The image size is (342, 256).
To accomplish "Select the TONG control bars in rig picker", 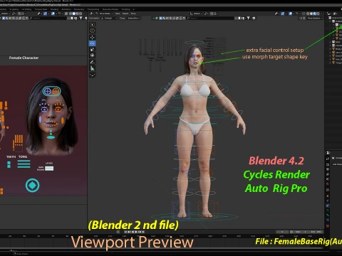I will (x=24, y=164).
